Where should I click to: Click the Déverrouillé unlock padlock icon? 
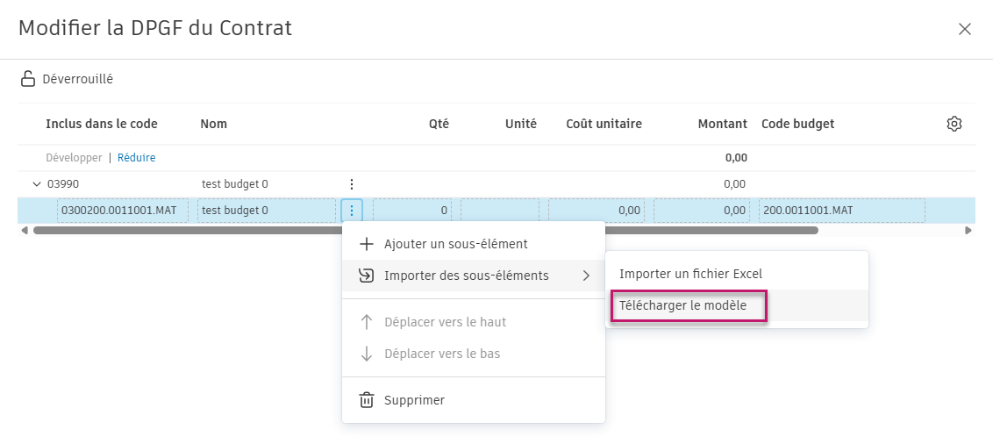point(28,79)
